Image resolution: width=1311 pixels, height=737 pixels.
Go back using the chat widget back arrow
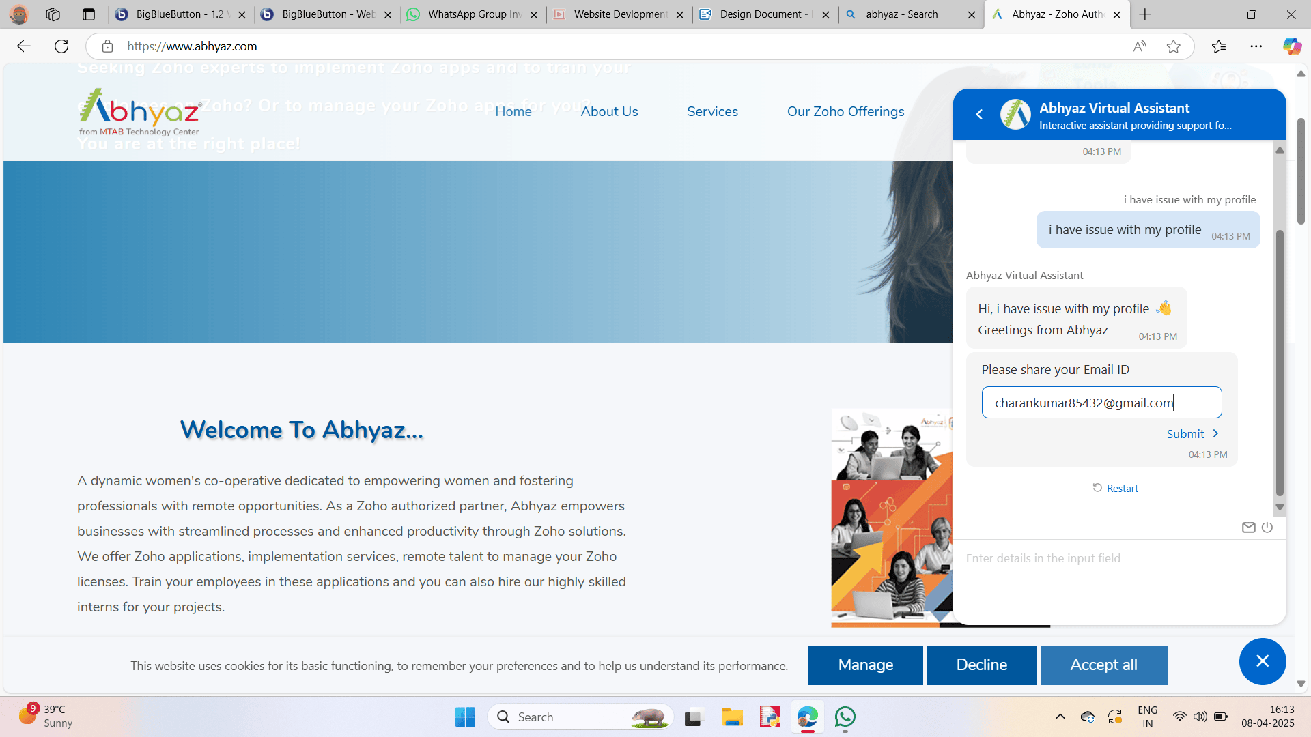979,115
